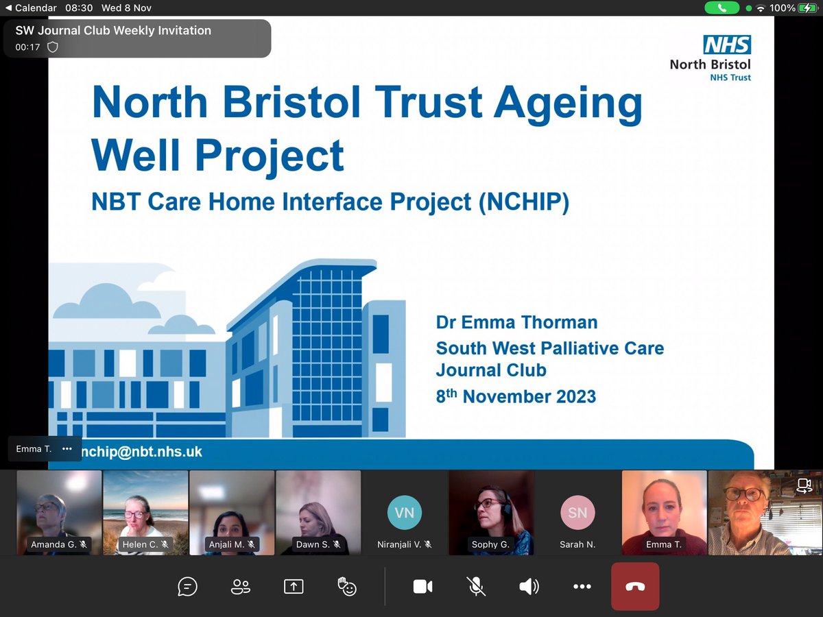This screenshot has height=617, width=823.
Task: Tap the share screen icon
Action: [294, 587]
